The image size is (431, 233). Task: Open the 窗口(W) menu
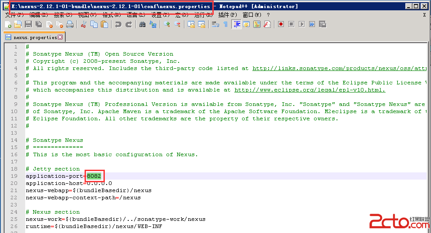pos(252,15)
